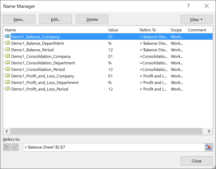Viewport: 216px width, 169px height.
Task: Click the name icon beside Demo1_Profit_and_Loss_Period
Action: (x=7, y=89)
